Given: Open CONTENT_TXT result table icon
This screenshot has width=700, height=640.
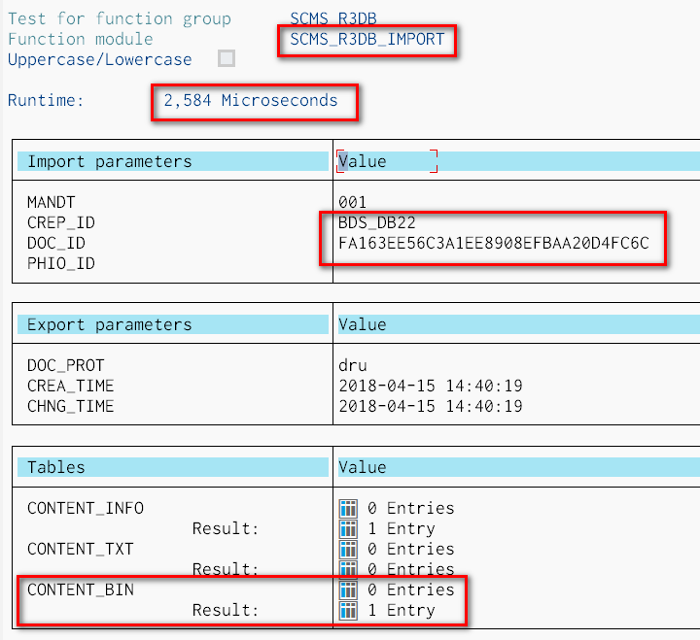Looking at the screenshot, I should click(348, 569).
